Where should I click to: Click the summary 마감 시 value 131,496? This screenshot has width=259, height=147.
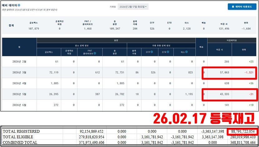coord(223,29)
